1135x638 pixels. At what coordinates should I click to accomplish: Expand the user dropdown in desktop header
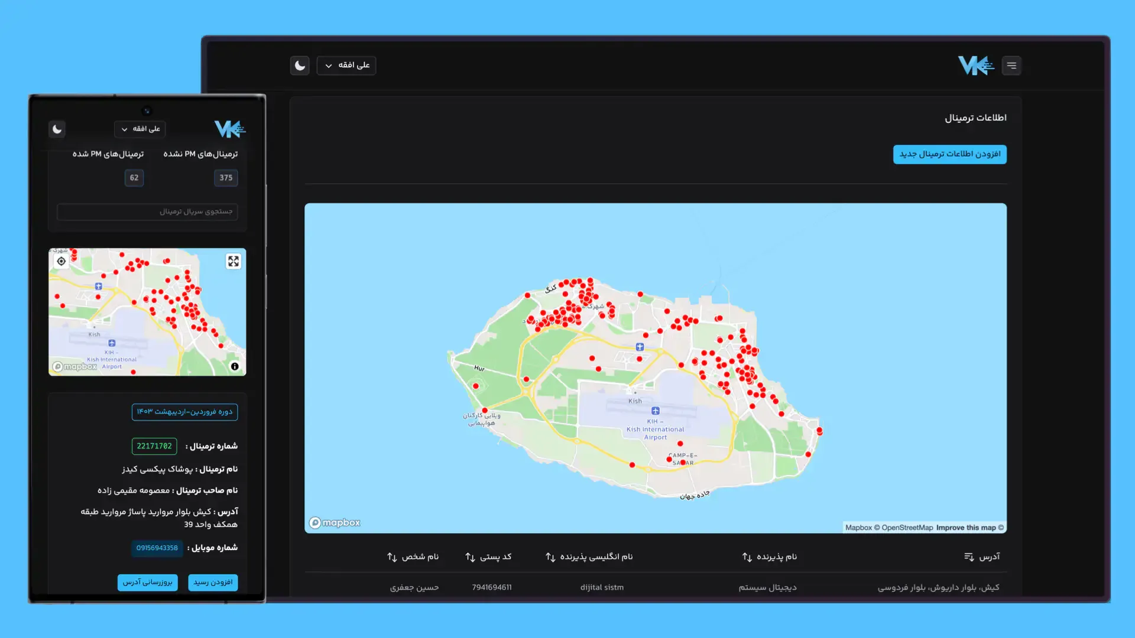(346, 66)
